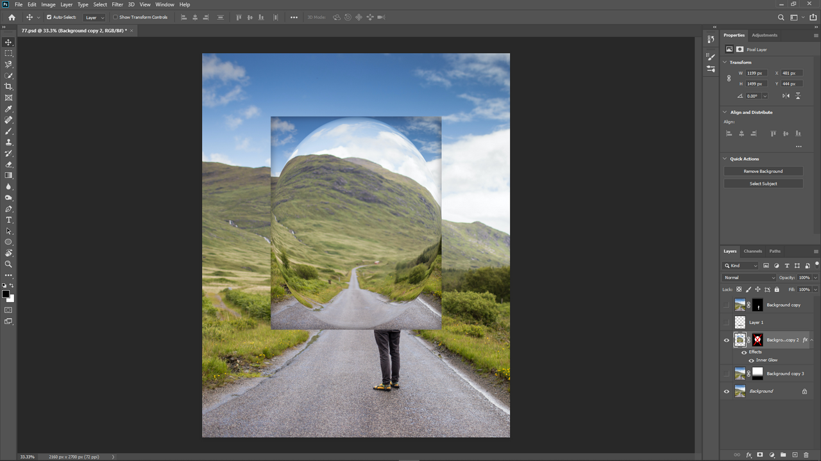
Task: Click the Delete layer trash icon
Action: (806, 455)
